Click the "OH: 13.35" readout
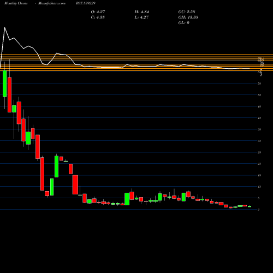The height and width of the screenshot is (273, 273). click(x=188, y=17)
